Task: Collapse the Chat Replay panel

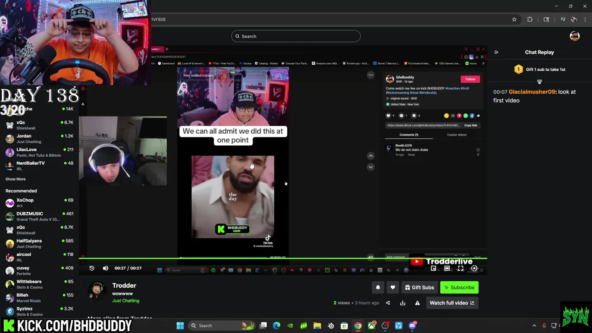Action: (496, 52)
